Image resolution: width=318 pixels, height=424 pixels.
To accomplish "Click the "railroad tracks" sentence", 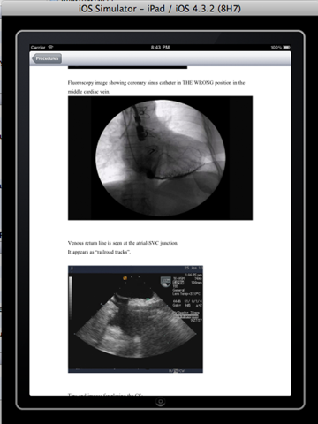I will point(99,252).
